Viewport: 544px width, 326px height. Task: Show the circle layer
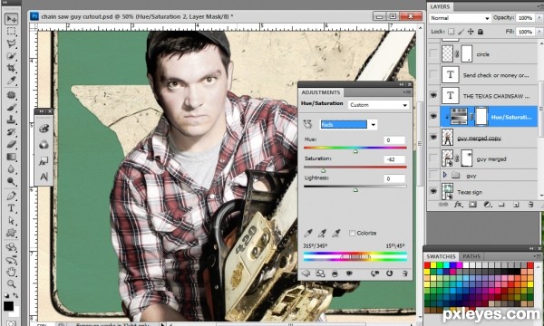tap(433, 54)
